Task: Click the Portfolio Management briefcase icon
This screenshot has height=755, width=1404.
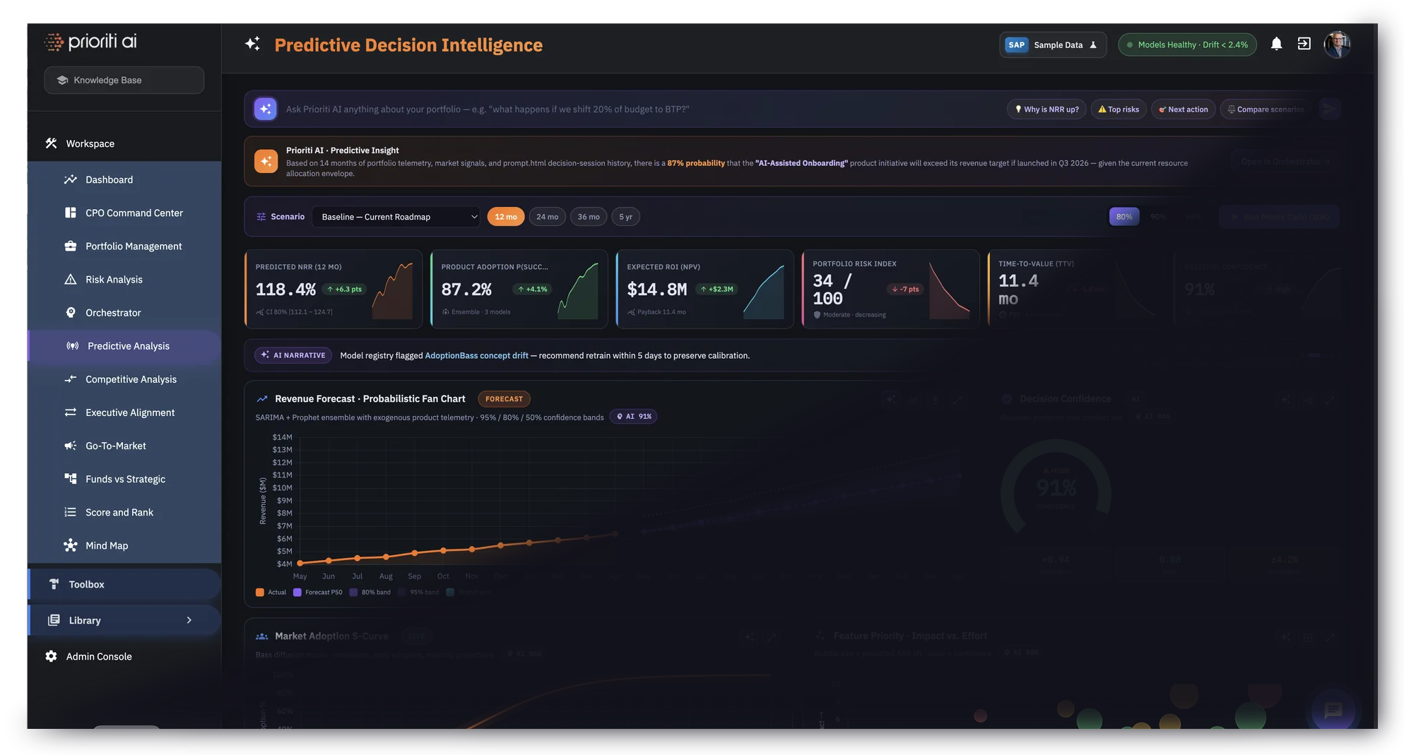Action: pos(70,246)
